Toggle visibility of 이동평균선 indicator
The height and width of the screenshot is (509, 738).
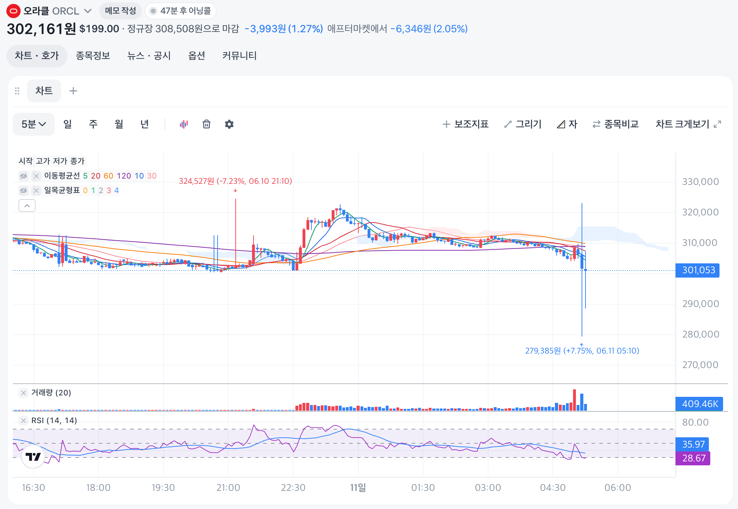click(23, 176)
